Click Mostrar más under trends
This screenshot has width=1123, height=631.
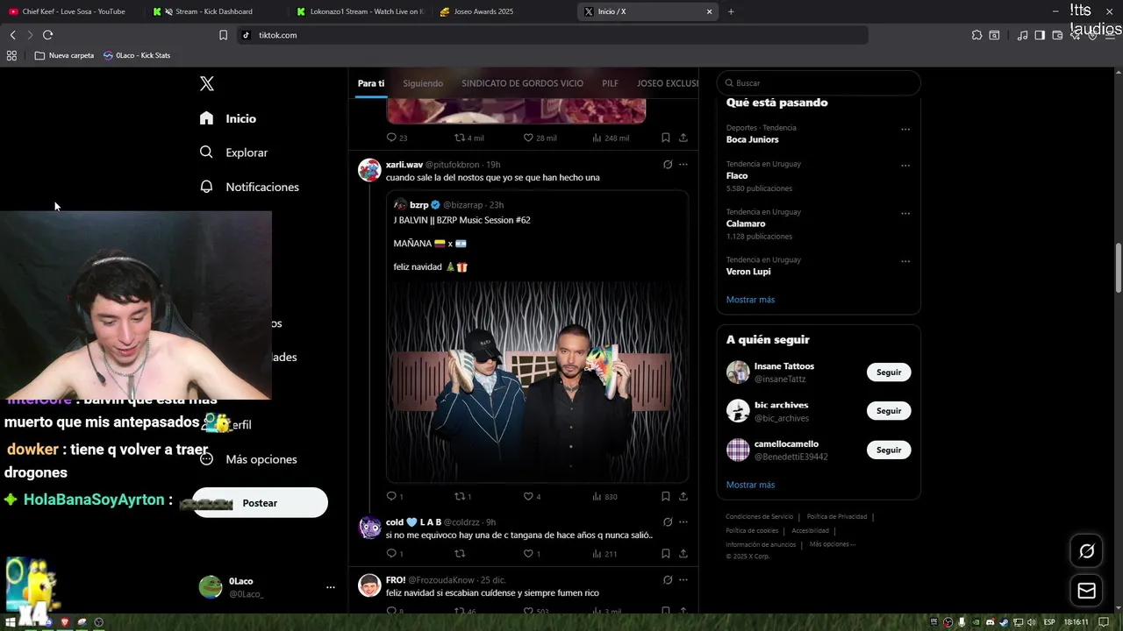coord(750,300)
